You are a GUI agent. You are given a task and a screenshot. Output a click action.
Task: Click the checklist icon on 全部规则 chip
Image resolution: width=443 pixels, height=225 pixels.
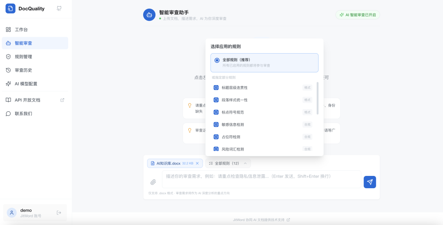(x=211, y=163)
